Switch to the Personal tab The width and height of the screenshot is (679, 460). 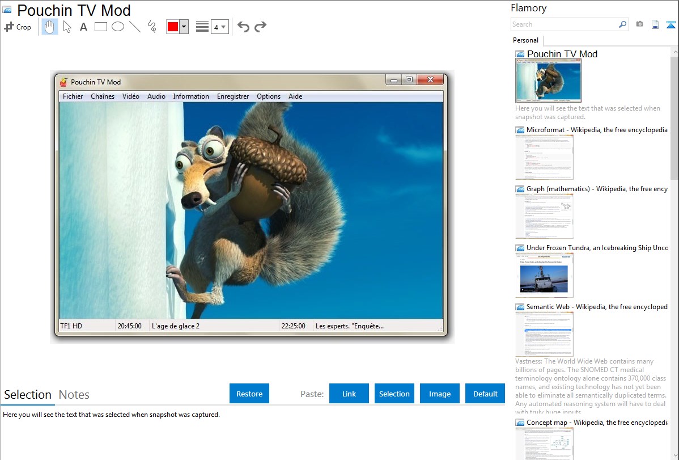coord(525,40)
